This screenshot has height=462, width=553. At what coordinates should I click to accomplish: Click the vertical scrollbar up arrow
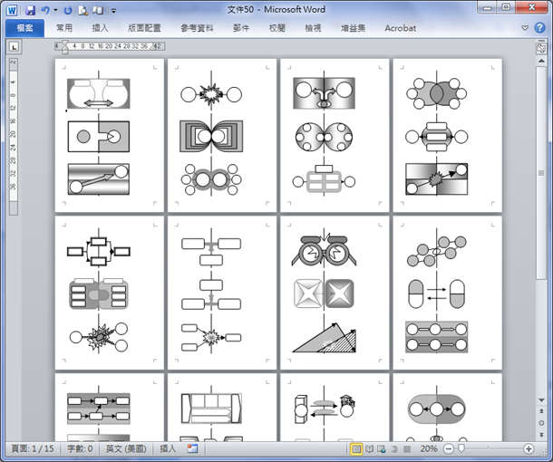tap(541, 61)
